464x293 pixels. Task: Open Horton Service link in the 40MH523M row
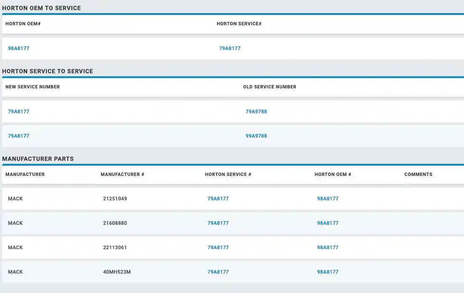point(218,272)
